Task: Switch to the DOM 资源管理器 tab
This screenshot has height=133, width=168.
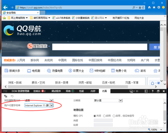Action: pyautogui.click(x=20, y=91)
